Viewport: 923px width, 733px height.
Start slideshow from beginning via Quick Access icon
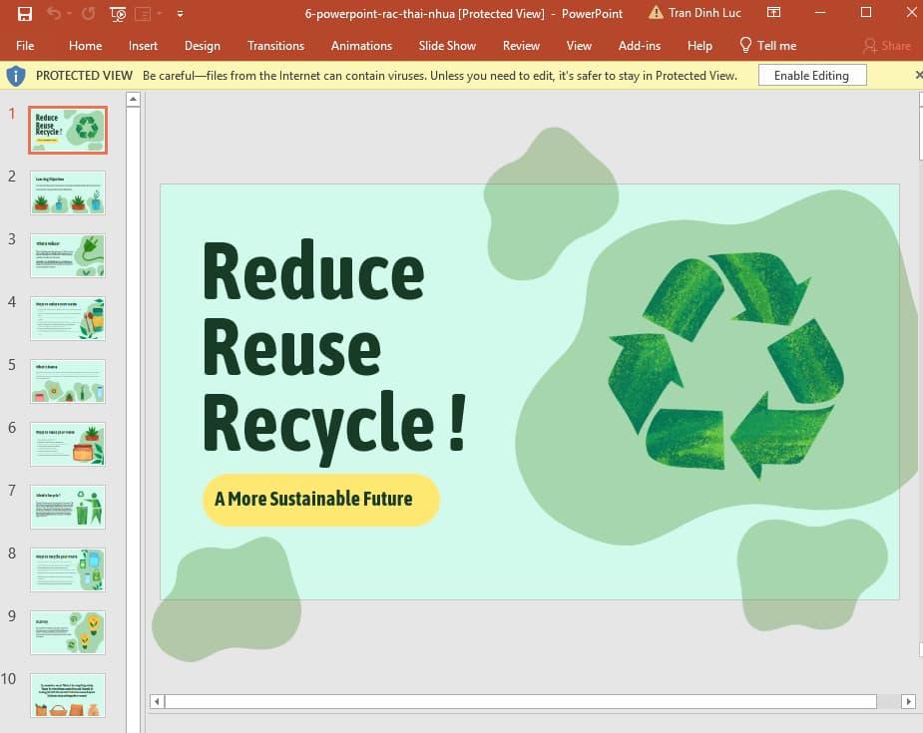pos(116,13)
